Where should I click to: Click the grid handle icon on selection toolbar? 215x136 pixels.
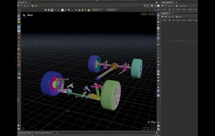20,10
